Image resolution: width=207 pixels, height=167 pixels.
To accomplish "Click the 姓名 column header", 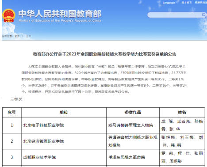I will coord(182,112).
